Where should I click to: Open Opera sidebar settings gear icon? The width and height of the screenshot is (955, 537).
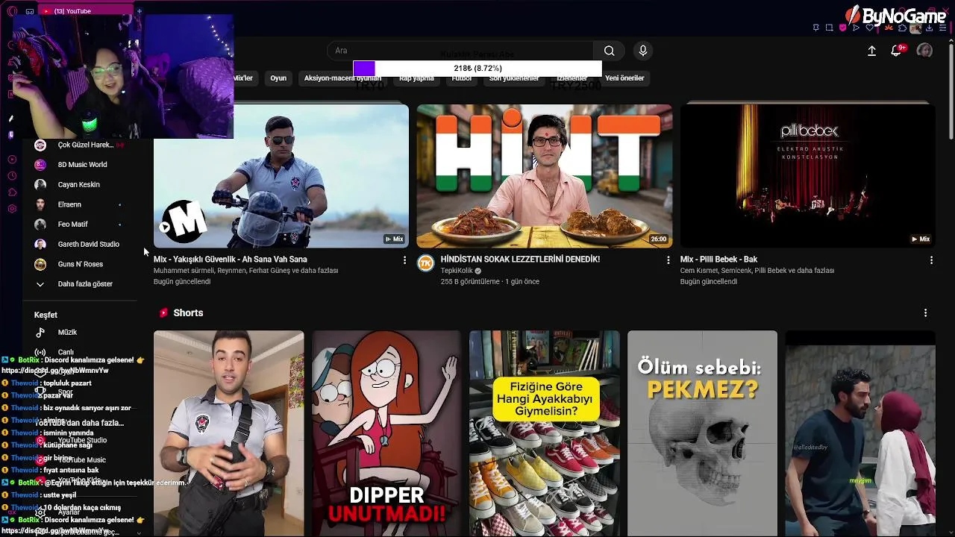[x=12, y=209]
